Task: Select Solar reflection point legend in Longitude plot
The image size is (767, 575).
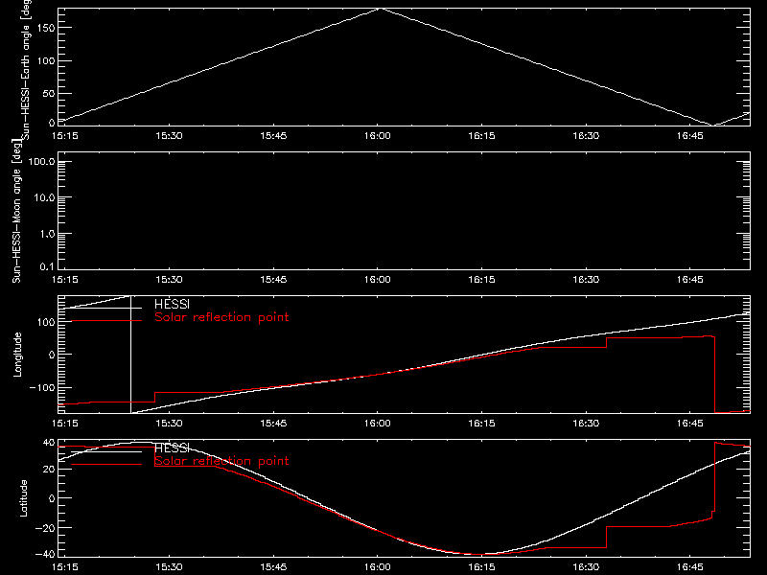Action: 221,317
